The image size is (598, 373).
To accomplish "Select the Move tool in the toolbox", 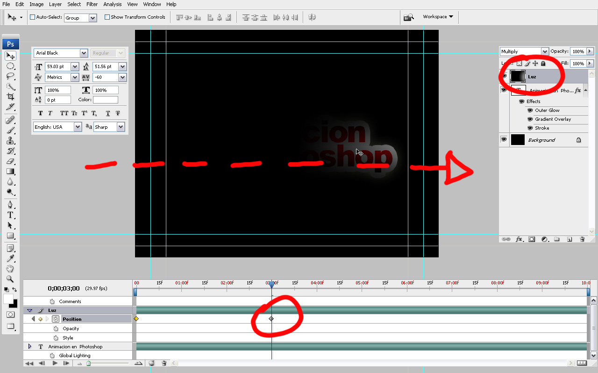I will [x=10, y=56].
